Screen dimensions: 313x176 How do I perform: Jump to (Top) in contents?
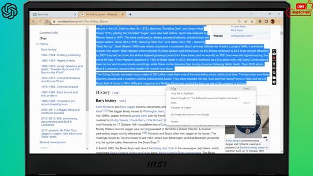[43, 38]
